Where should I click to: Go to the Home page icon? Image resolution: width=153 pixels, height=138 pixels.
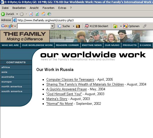(43, 14)
